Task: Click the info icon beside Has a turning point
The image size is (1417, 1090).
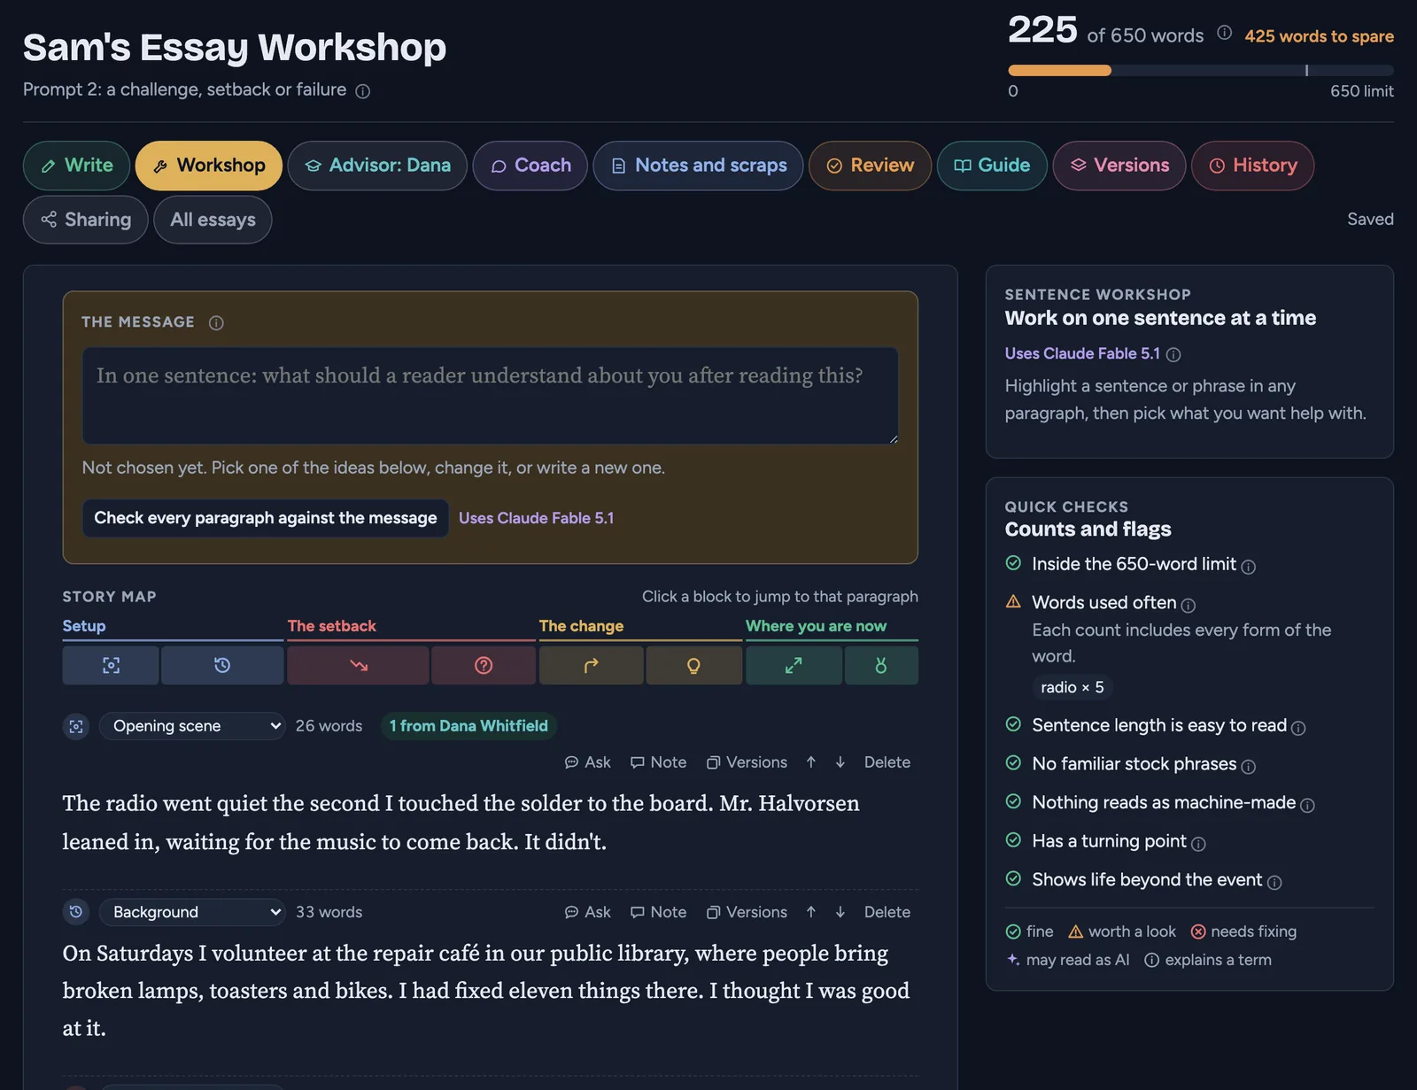Action: (x=1198, y=845)
